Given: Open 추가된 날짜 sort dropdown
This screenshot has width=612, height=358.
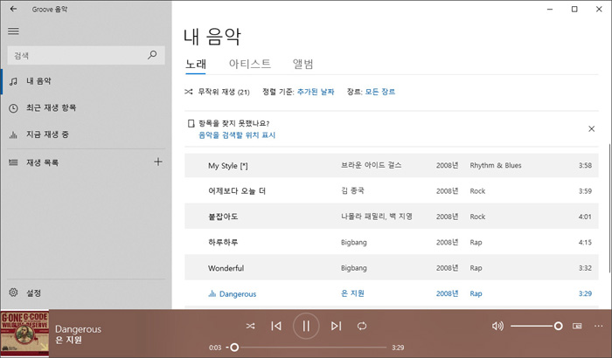Looking at the screenshot, I should [316, 92].
